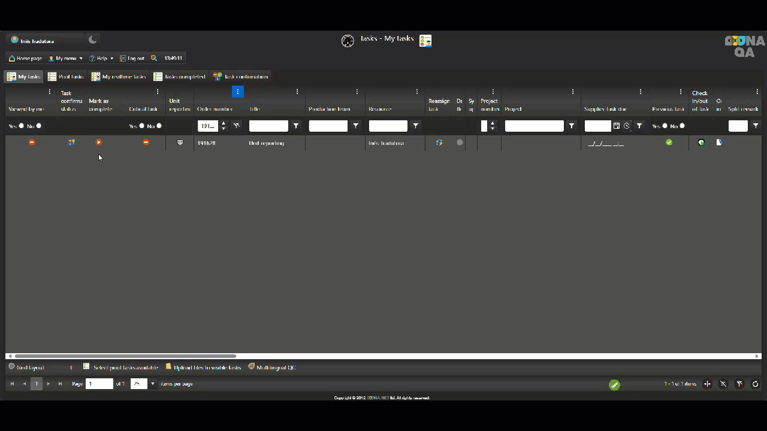Viewport: 767px width, 431px height.
Task: Open calendar picker for Supplier task due
Action: [617, 126]
